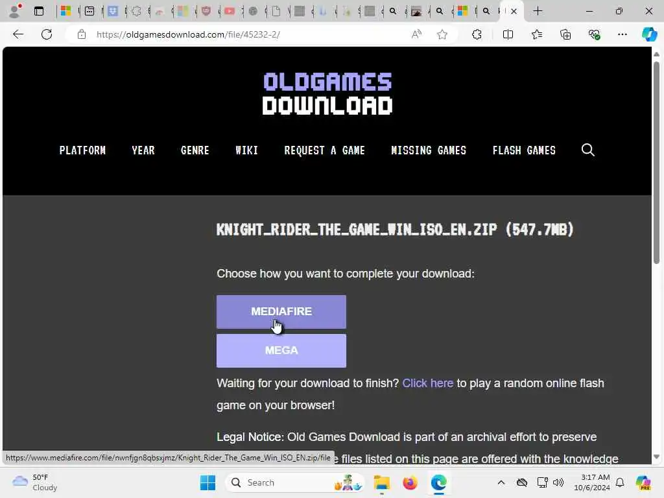
Task: Open the Edge profile icon
Action: coord(15,11)
